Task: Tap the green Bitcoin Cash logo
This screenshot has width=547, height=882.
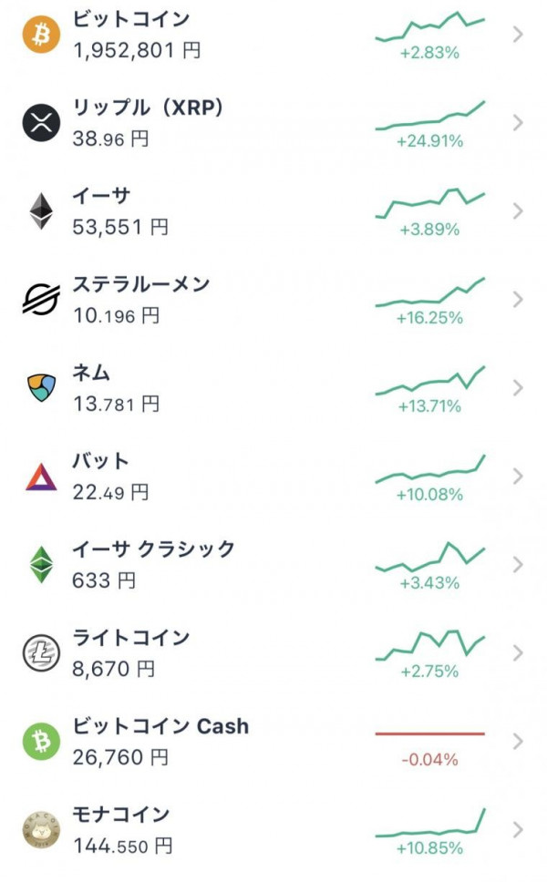Action: [x=41, y=742]
